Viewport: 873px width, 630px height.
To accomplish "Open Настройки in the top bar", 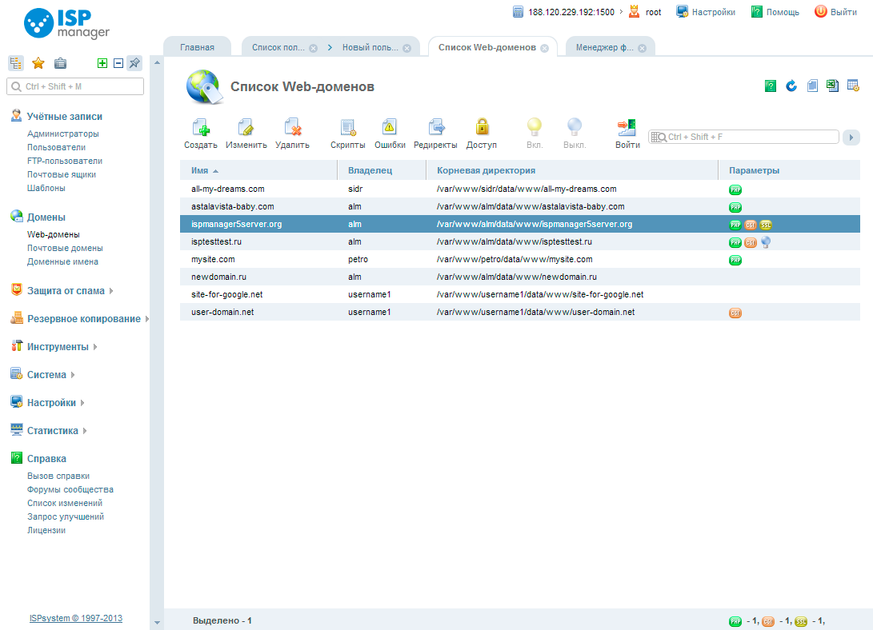I will pyautogui.click(x=706, y=12).
